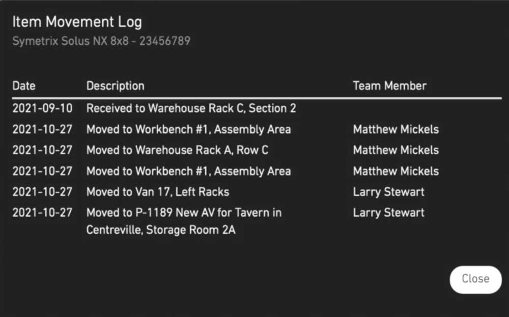Screen dimensions: 509x317
Task: Click the Symetrix Solus NX 8x8 item subtitle
Action: click(101, 41)
